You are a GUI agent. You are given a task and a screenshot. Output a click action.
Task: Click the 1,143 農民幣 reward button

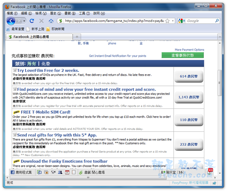(x=189, y=97)
